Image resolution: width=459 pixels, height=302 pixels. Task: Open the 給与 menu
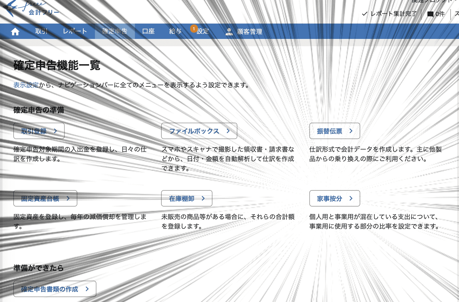pos(175,31)
